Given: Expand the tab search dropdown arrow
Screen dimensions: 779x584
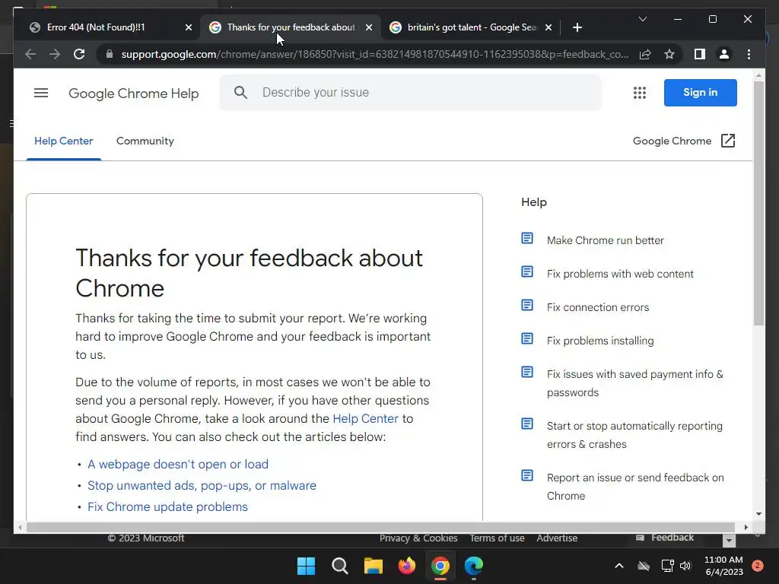Looking at the screenshot, I should (x=642, y=19).
